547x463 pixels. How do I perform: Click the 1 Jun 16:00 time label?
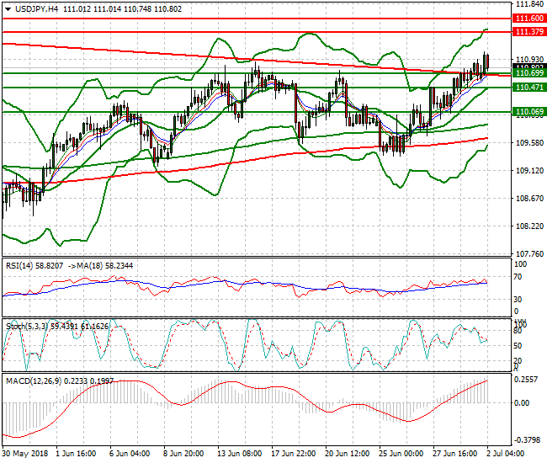(76, 454)
